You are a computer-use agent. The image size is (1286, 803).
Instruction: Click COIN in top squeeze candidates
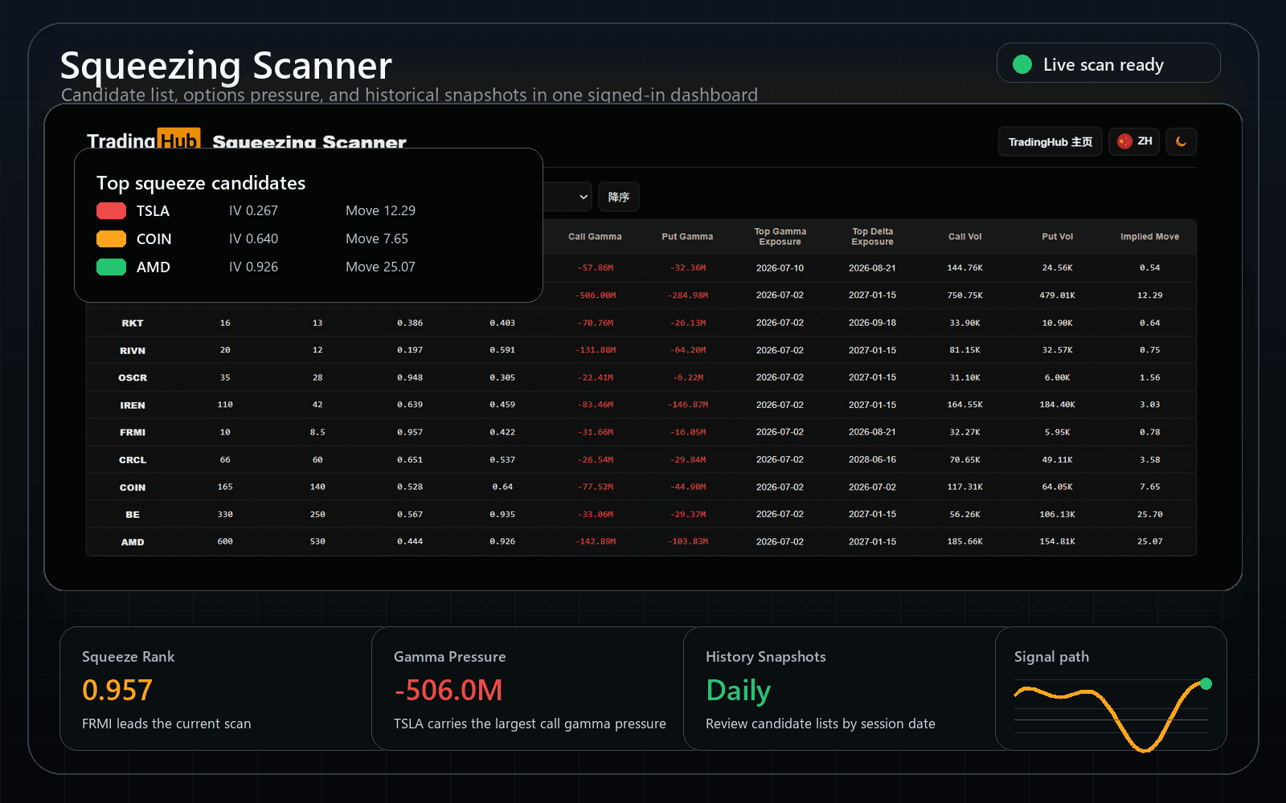(154, 239)
